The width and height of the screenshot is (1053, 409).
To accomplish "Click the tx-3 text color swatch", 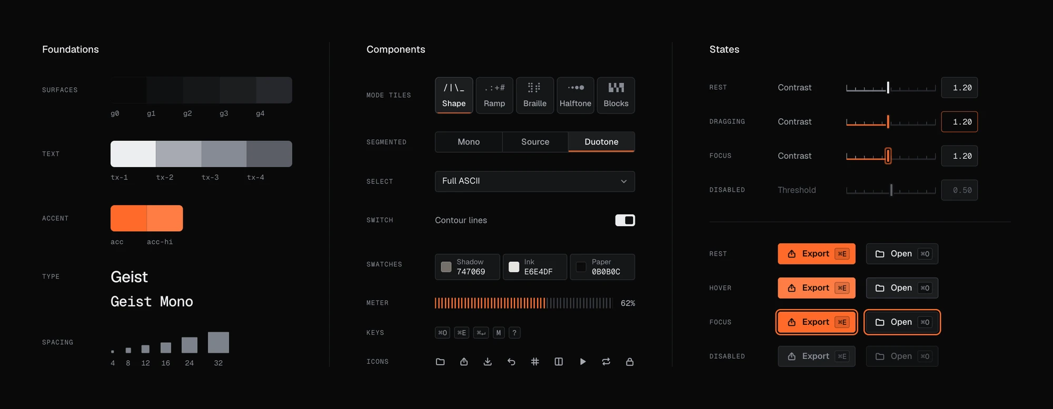I will 224,154.
